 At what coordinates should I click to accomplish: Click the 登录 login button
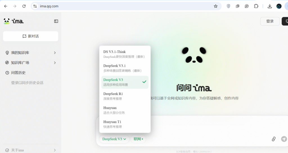[270, 21]
